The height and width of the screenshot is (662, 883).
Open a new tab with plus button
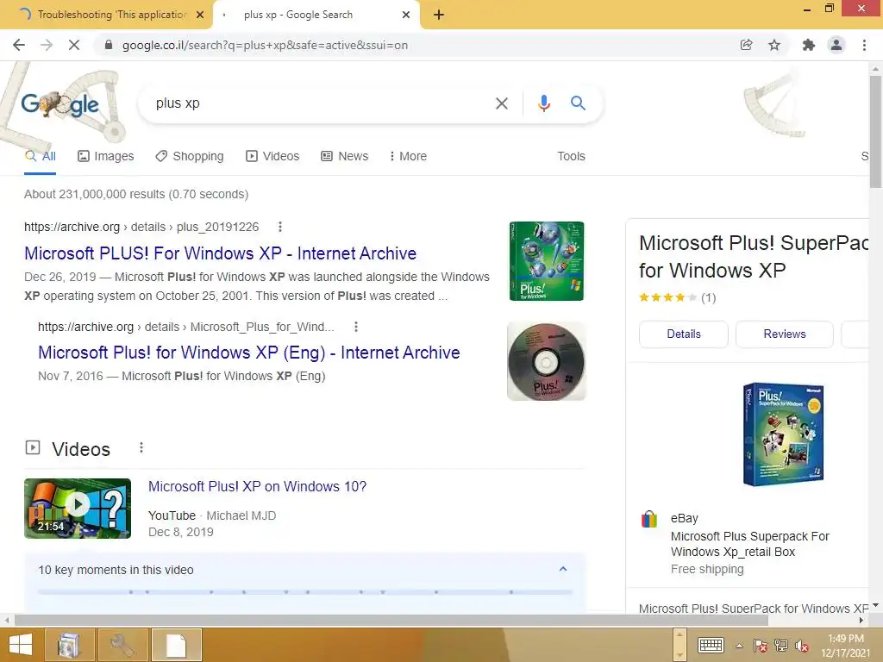point(439,15)
